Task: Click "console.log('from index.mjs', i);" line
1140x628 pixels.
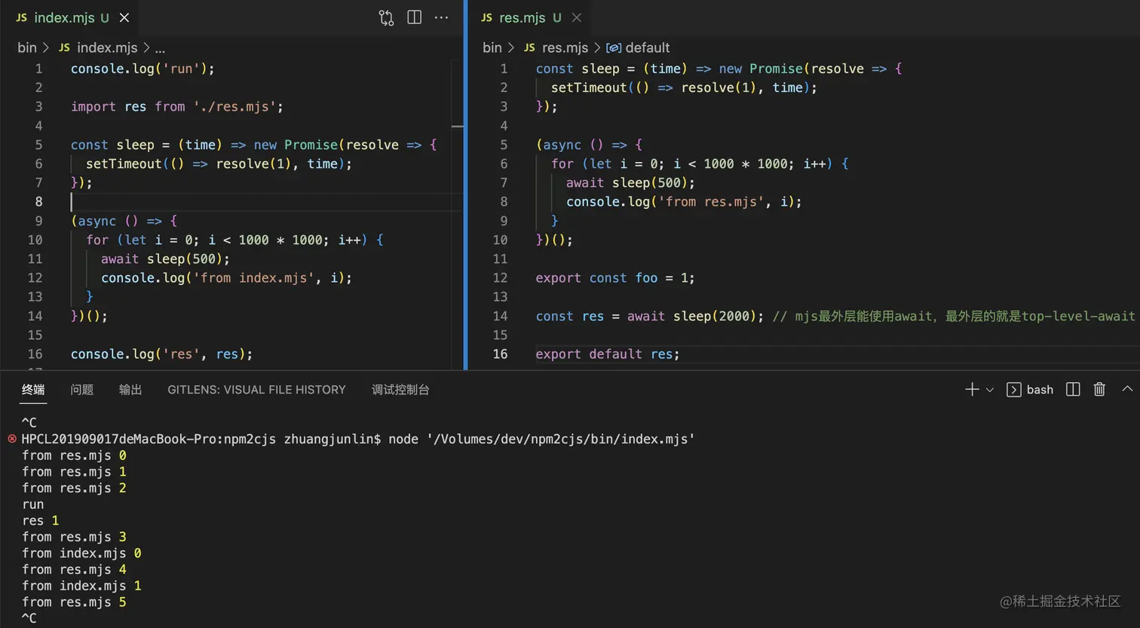Action: click(226, 278)
